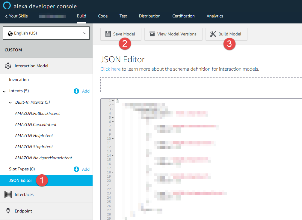Click the dashed JSON file drop area
This screenshot has height=220, width=302.
click(201, 85)
